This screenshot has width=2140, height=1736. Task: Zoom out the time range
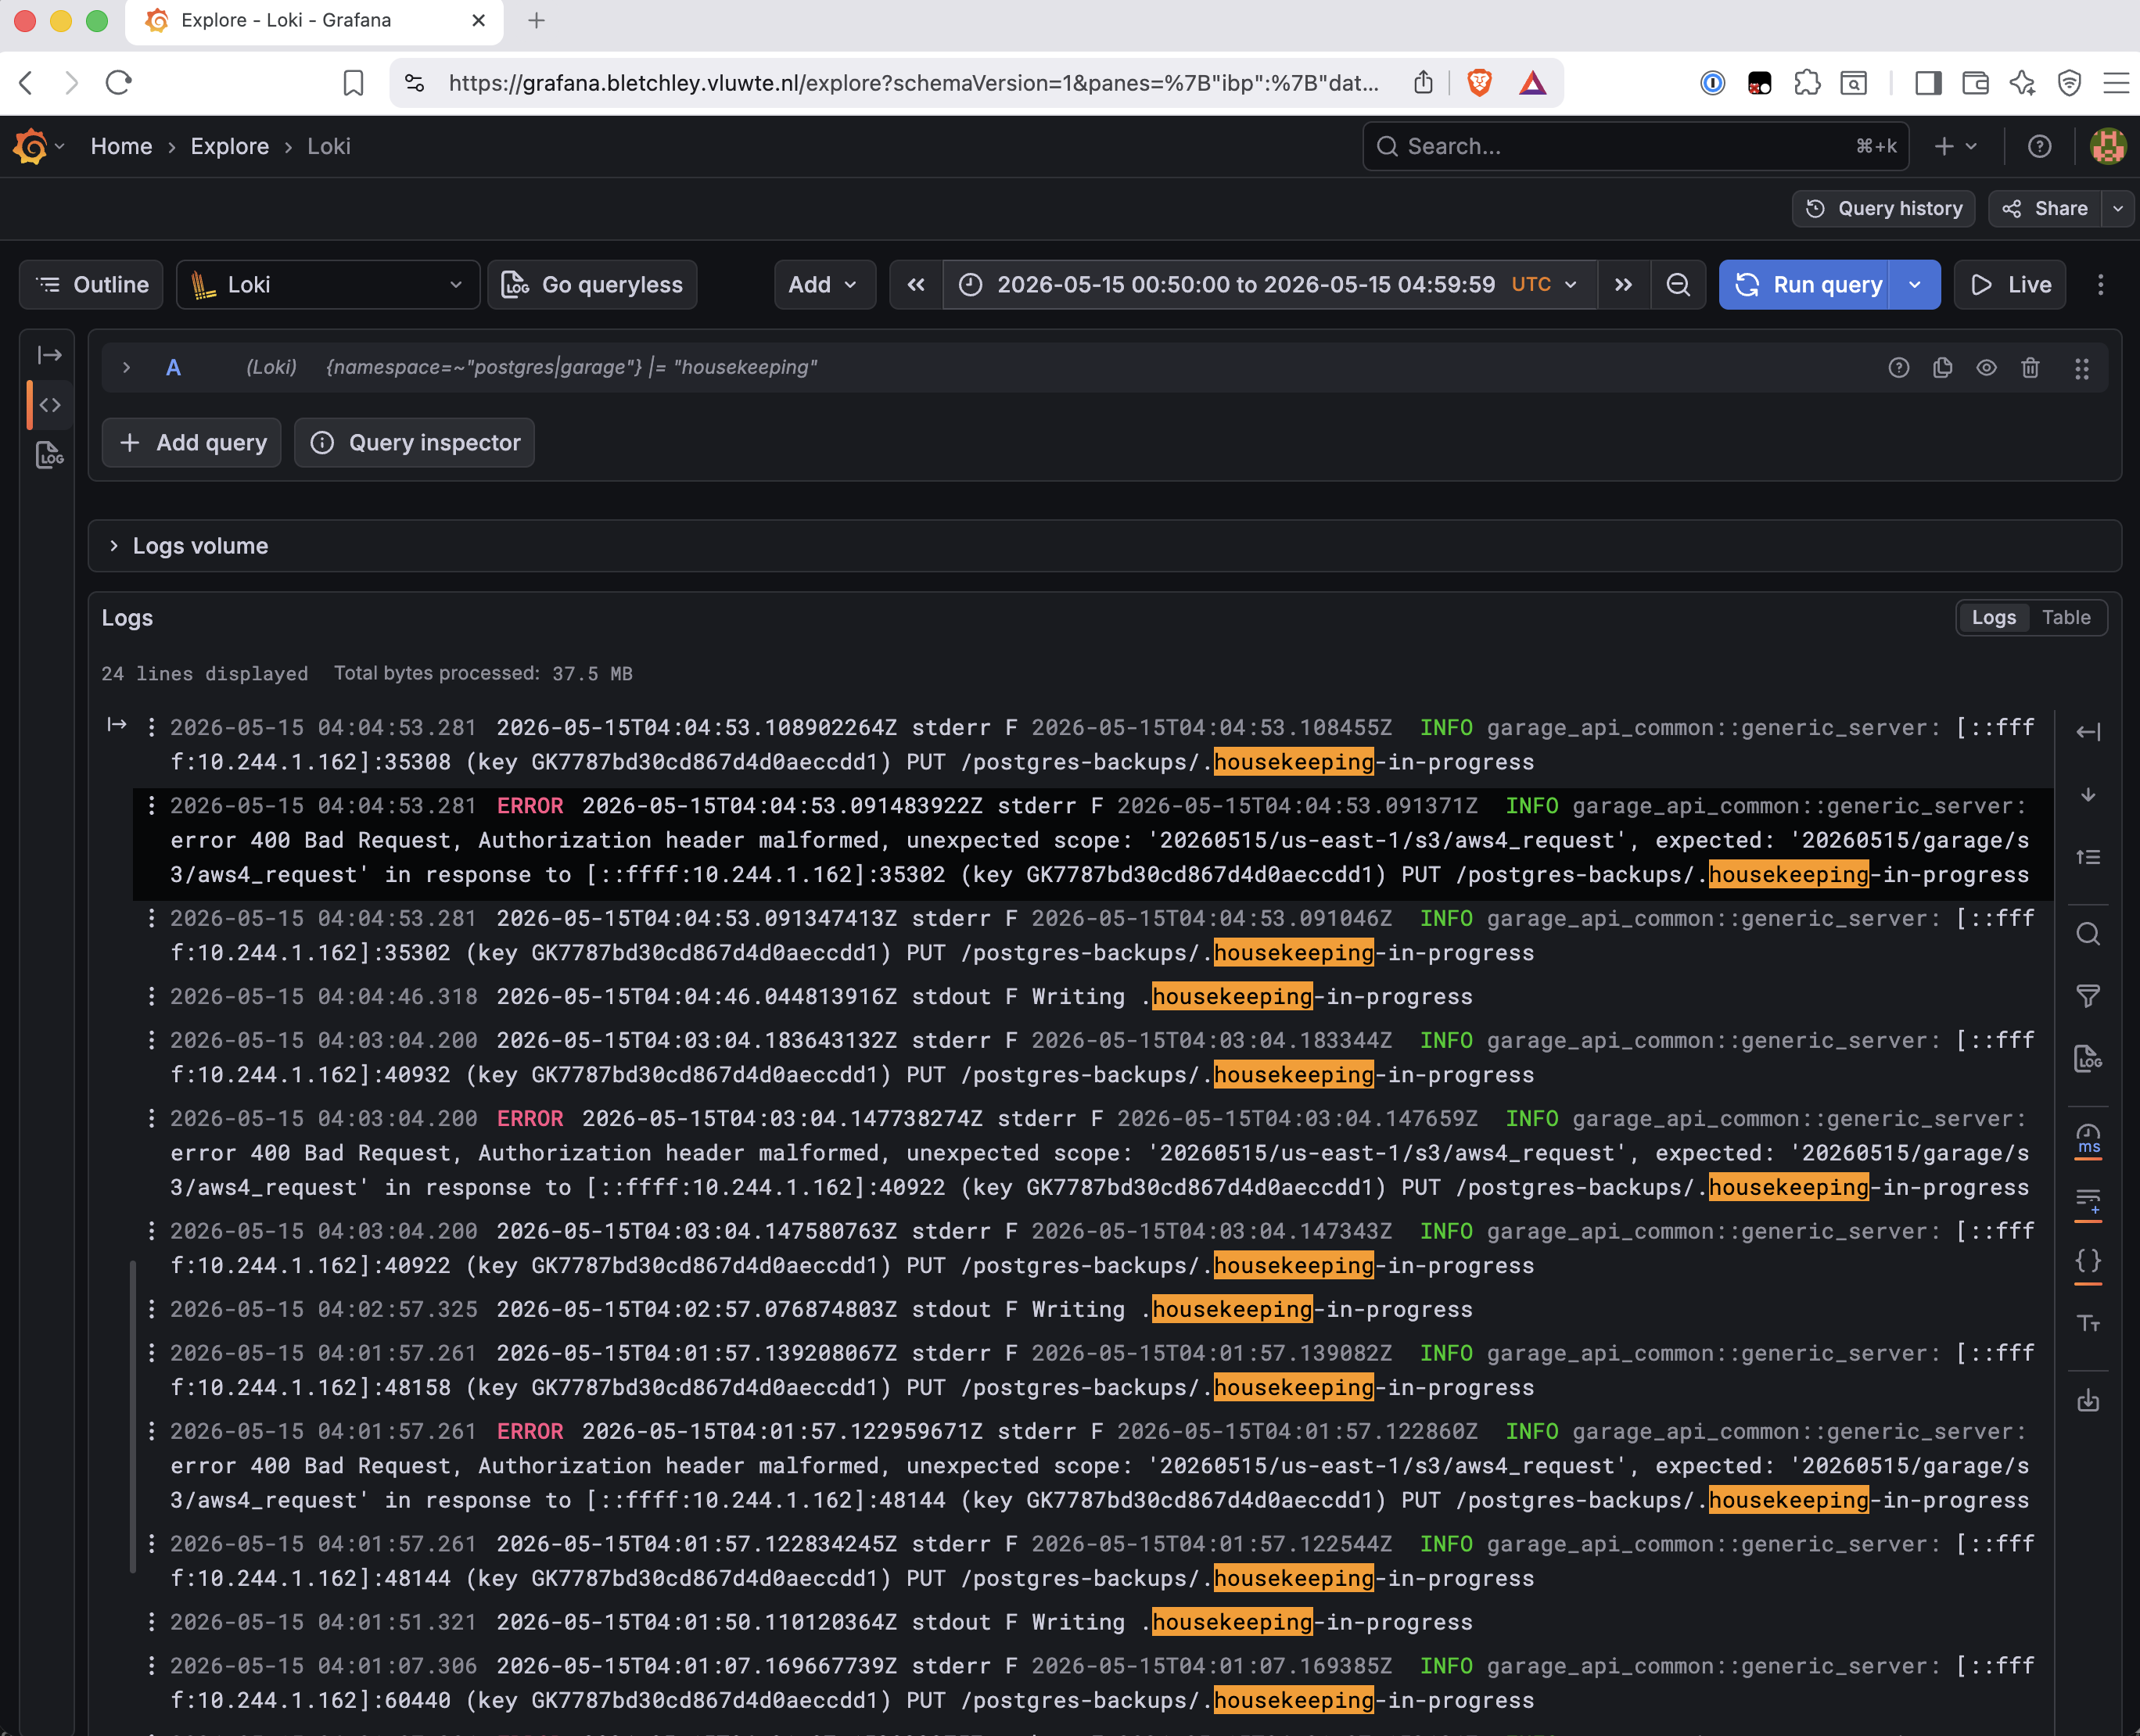point(1678,285)
